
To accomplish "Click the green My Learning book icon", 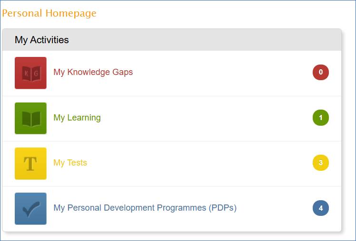I will coord(30,118).
